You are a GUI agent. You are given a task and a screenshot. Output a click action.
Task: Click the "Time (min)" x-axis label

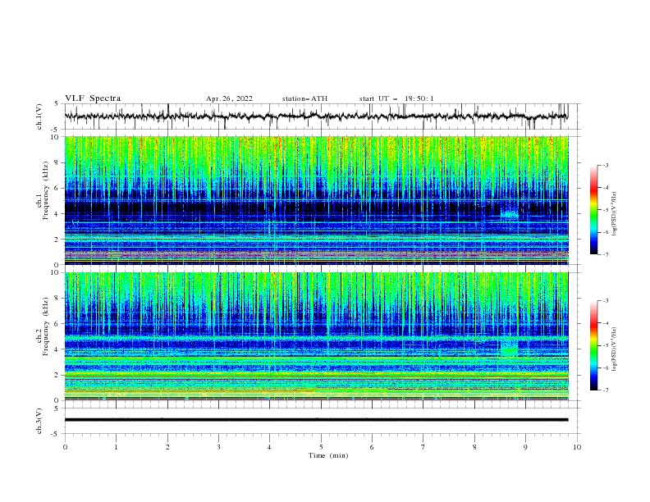click(328, 455)
